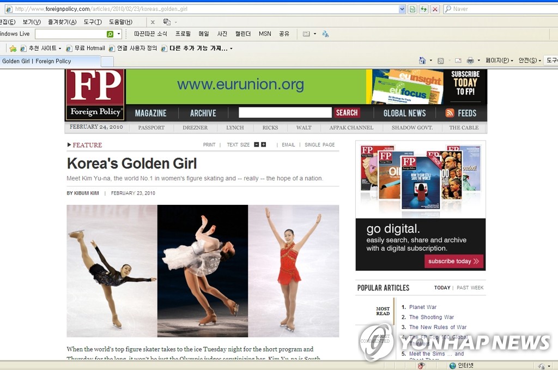Click the green Windows Live search icon
The image size is (558, 370).
pos(110,34)
